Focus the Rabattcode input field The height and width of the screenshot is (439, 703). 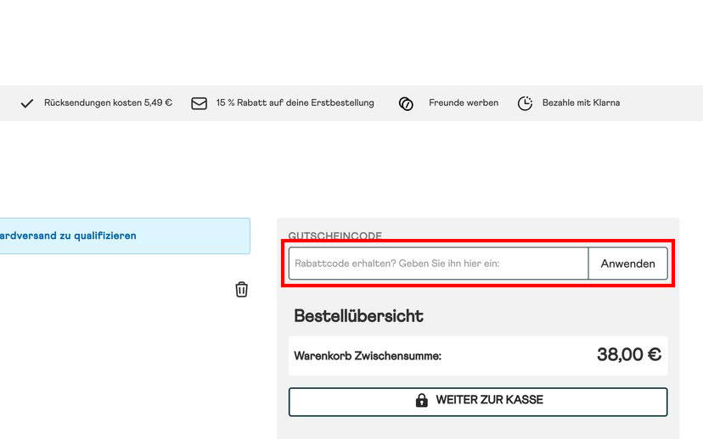point(438,264)
